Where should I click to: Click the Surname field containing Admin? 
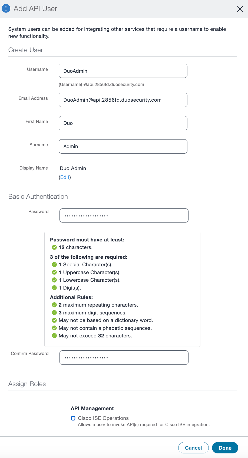click(123, 146)
